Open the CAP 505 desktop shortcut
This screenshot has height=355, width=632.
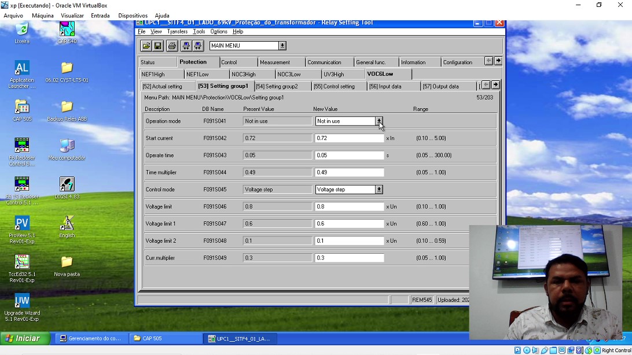(22, 108)
